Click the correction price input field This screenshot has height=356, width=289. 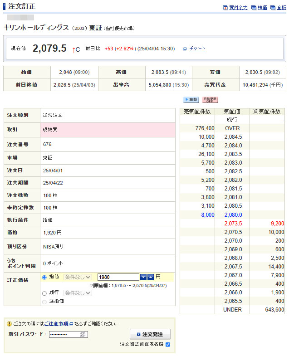point(118,277)
